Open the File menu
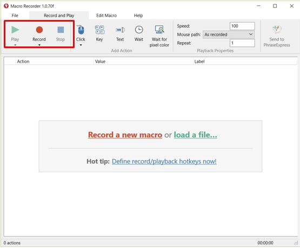 point(15,16)
